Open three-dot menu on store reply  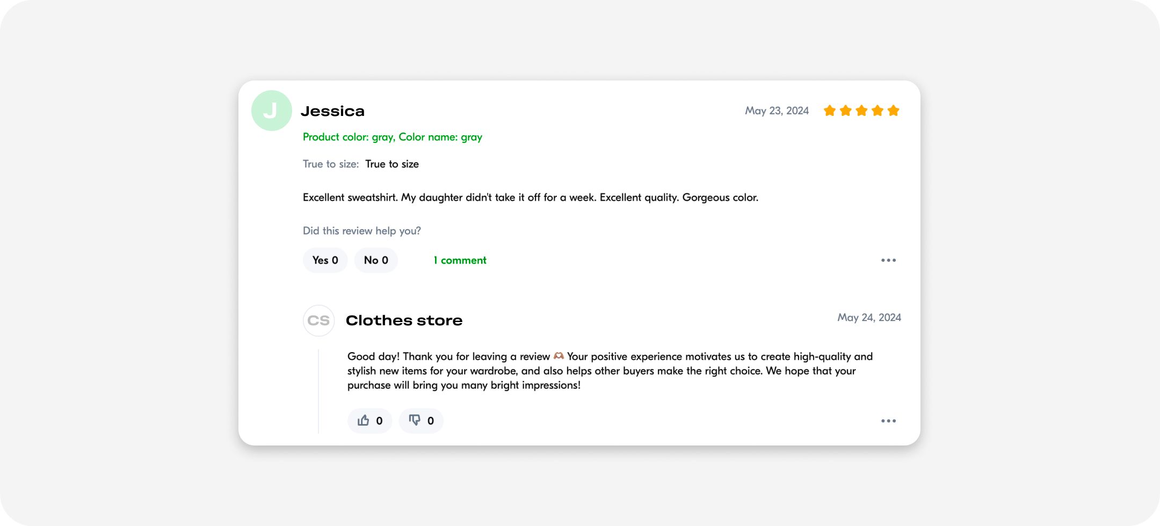[x=888, y=421]
